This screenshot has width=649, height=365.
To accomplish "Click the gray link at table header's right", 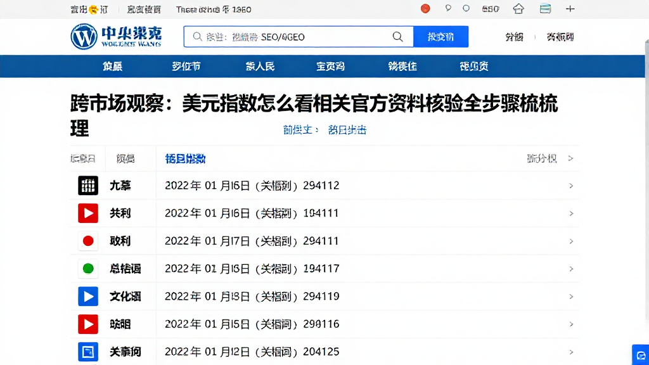I will coord(542,158).
